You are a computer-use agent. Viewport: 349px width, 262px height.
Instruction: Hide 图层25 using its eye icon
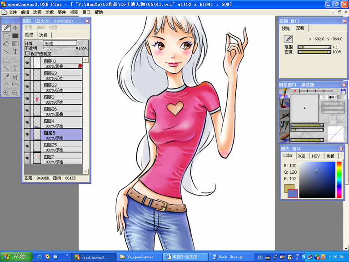tap(27, 146)
